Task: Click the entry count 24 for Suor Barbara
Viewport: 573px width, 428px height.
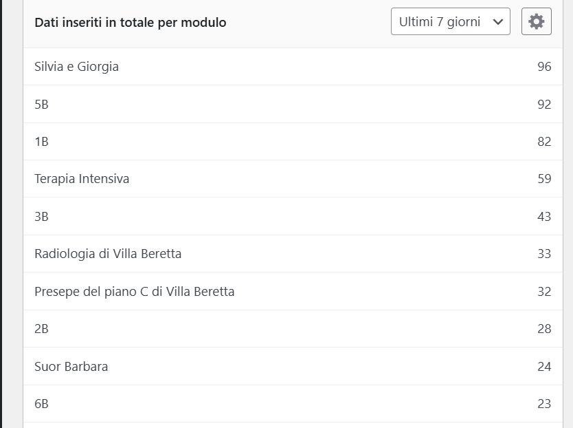Action: 544,367
